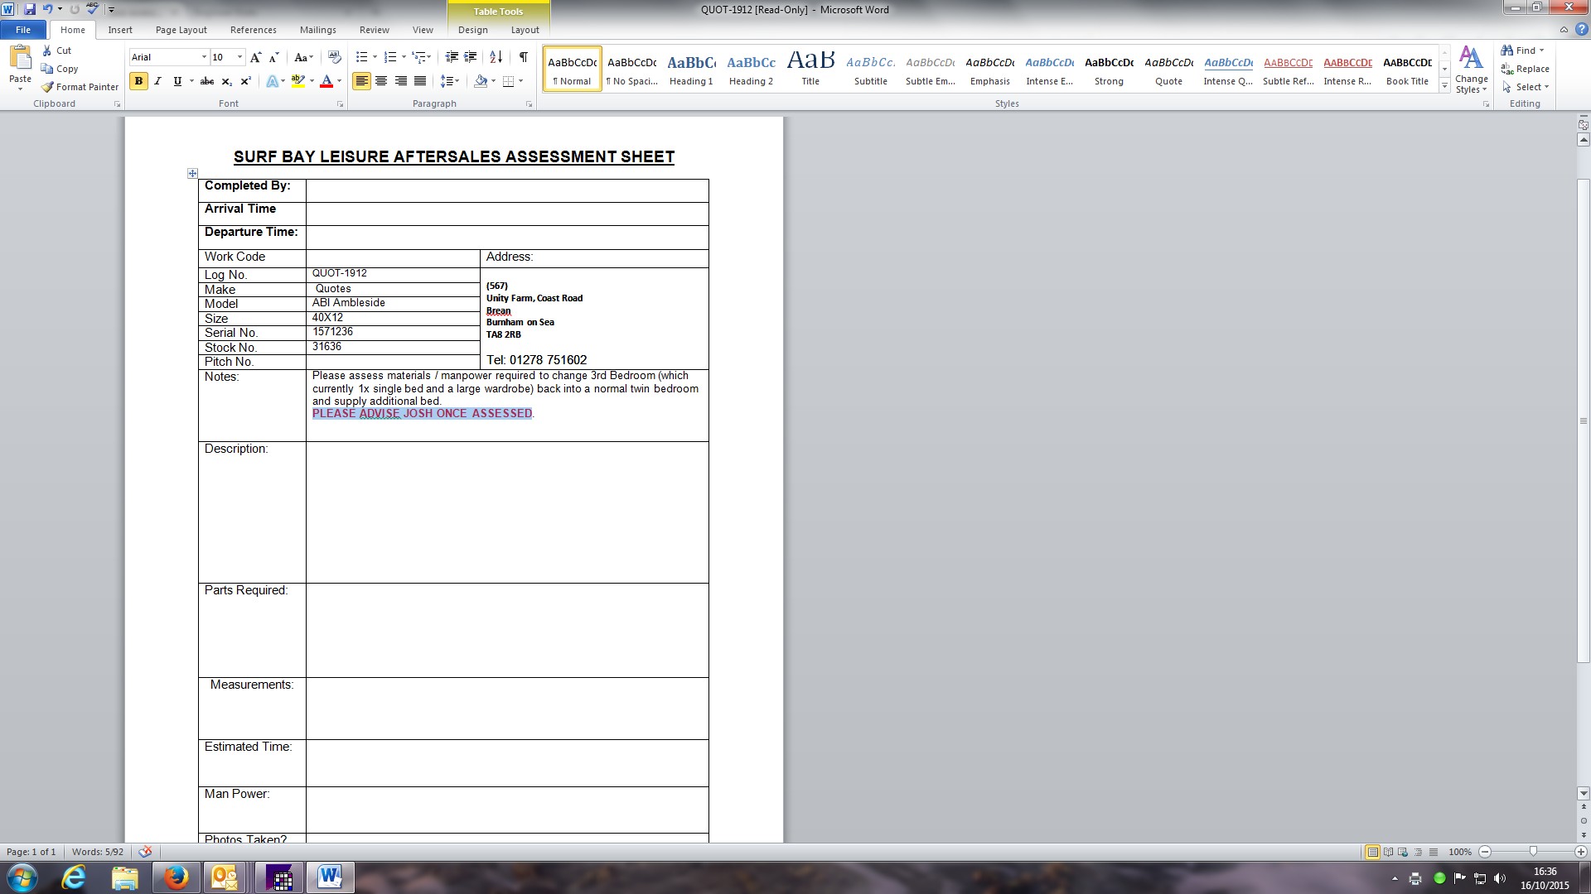Open the font name dropdown

[204, 57]
